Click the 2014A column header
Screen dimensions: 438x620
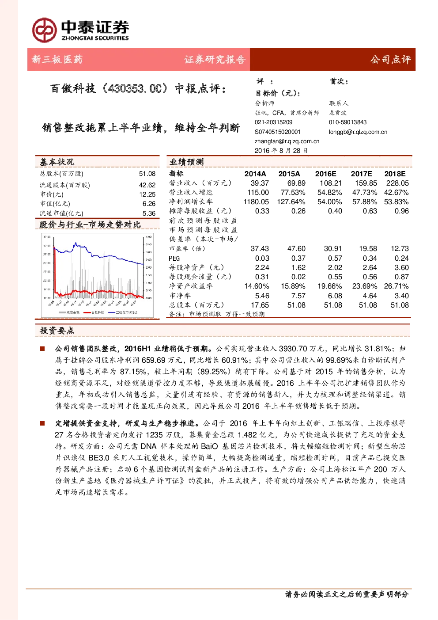click(x=255, y=174)
